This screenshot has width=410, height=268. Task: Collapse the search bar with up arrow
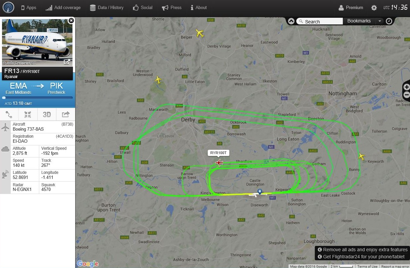291,21
